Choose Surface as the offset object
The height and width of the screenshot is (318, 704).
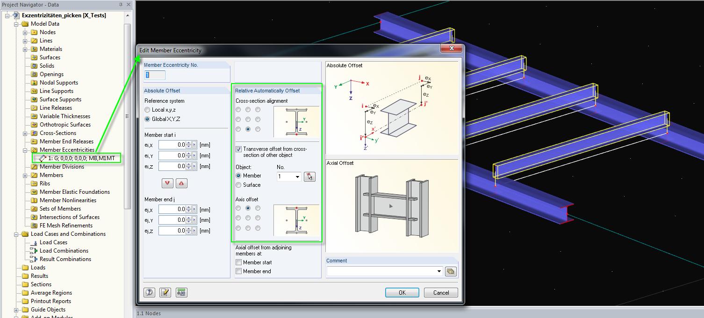click(x=239, y=185)
